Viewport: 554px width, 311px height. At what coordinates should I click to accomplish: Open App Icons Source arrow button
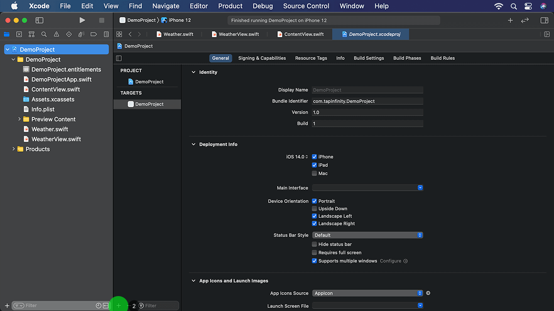point(428,293)
